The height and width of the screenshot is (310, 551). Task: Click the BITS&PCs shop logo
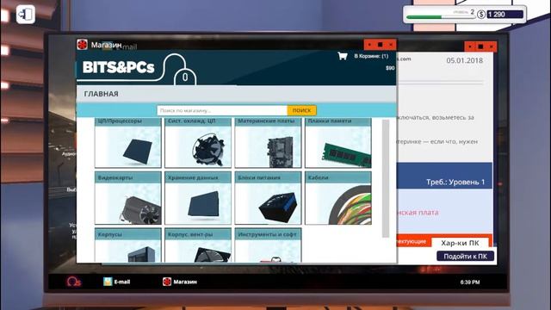[119, 67]
